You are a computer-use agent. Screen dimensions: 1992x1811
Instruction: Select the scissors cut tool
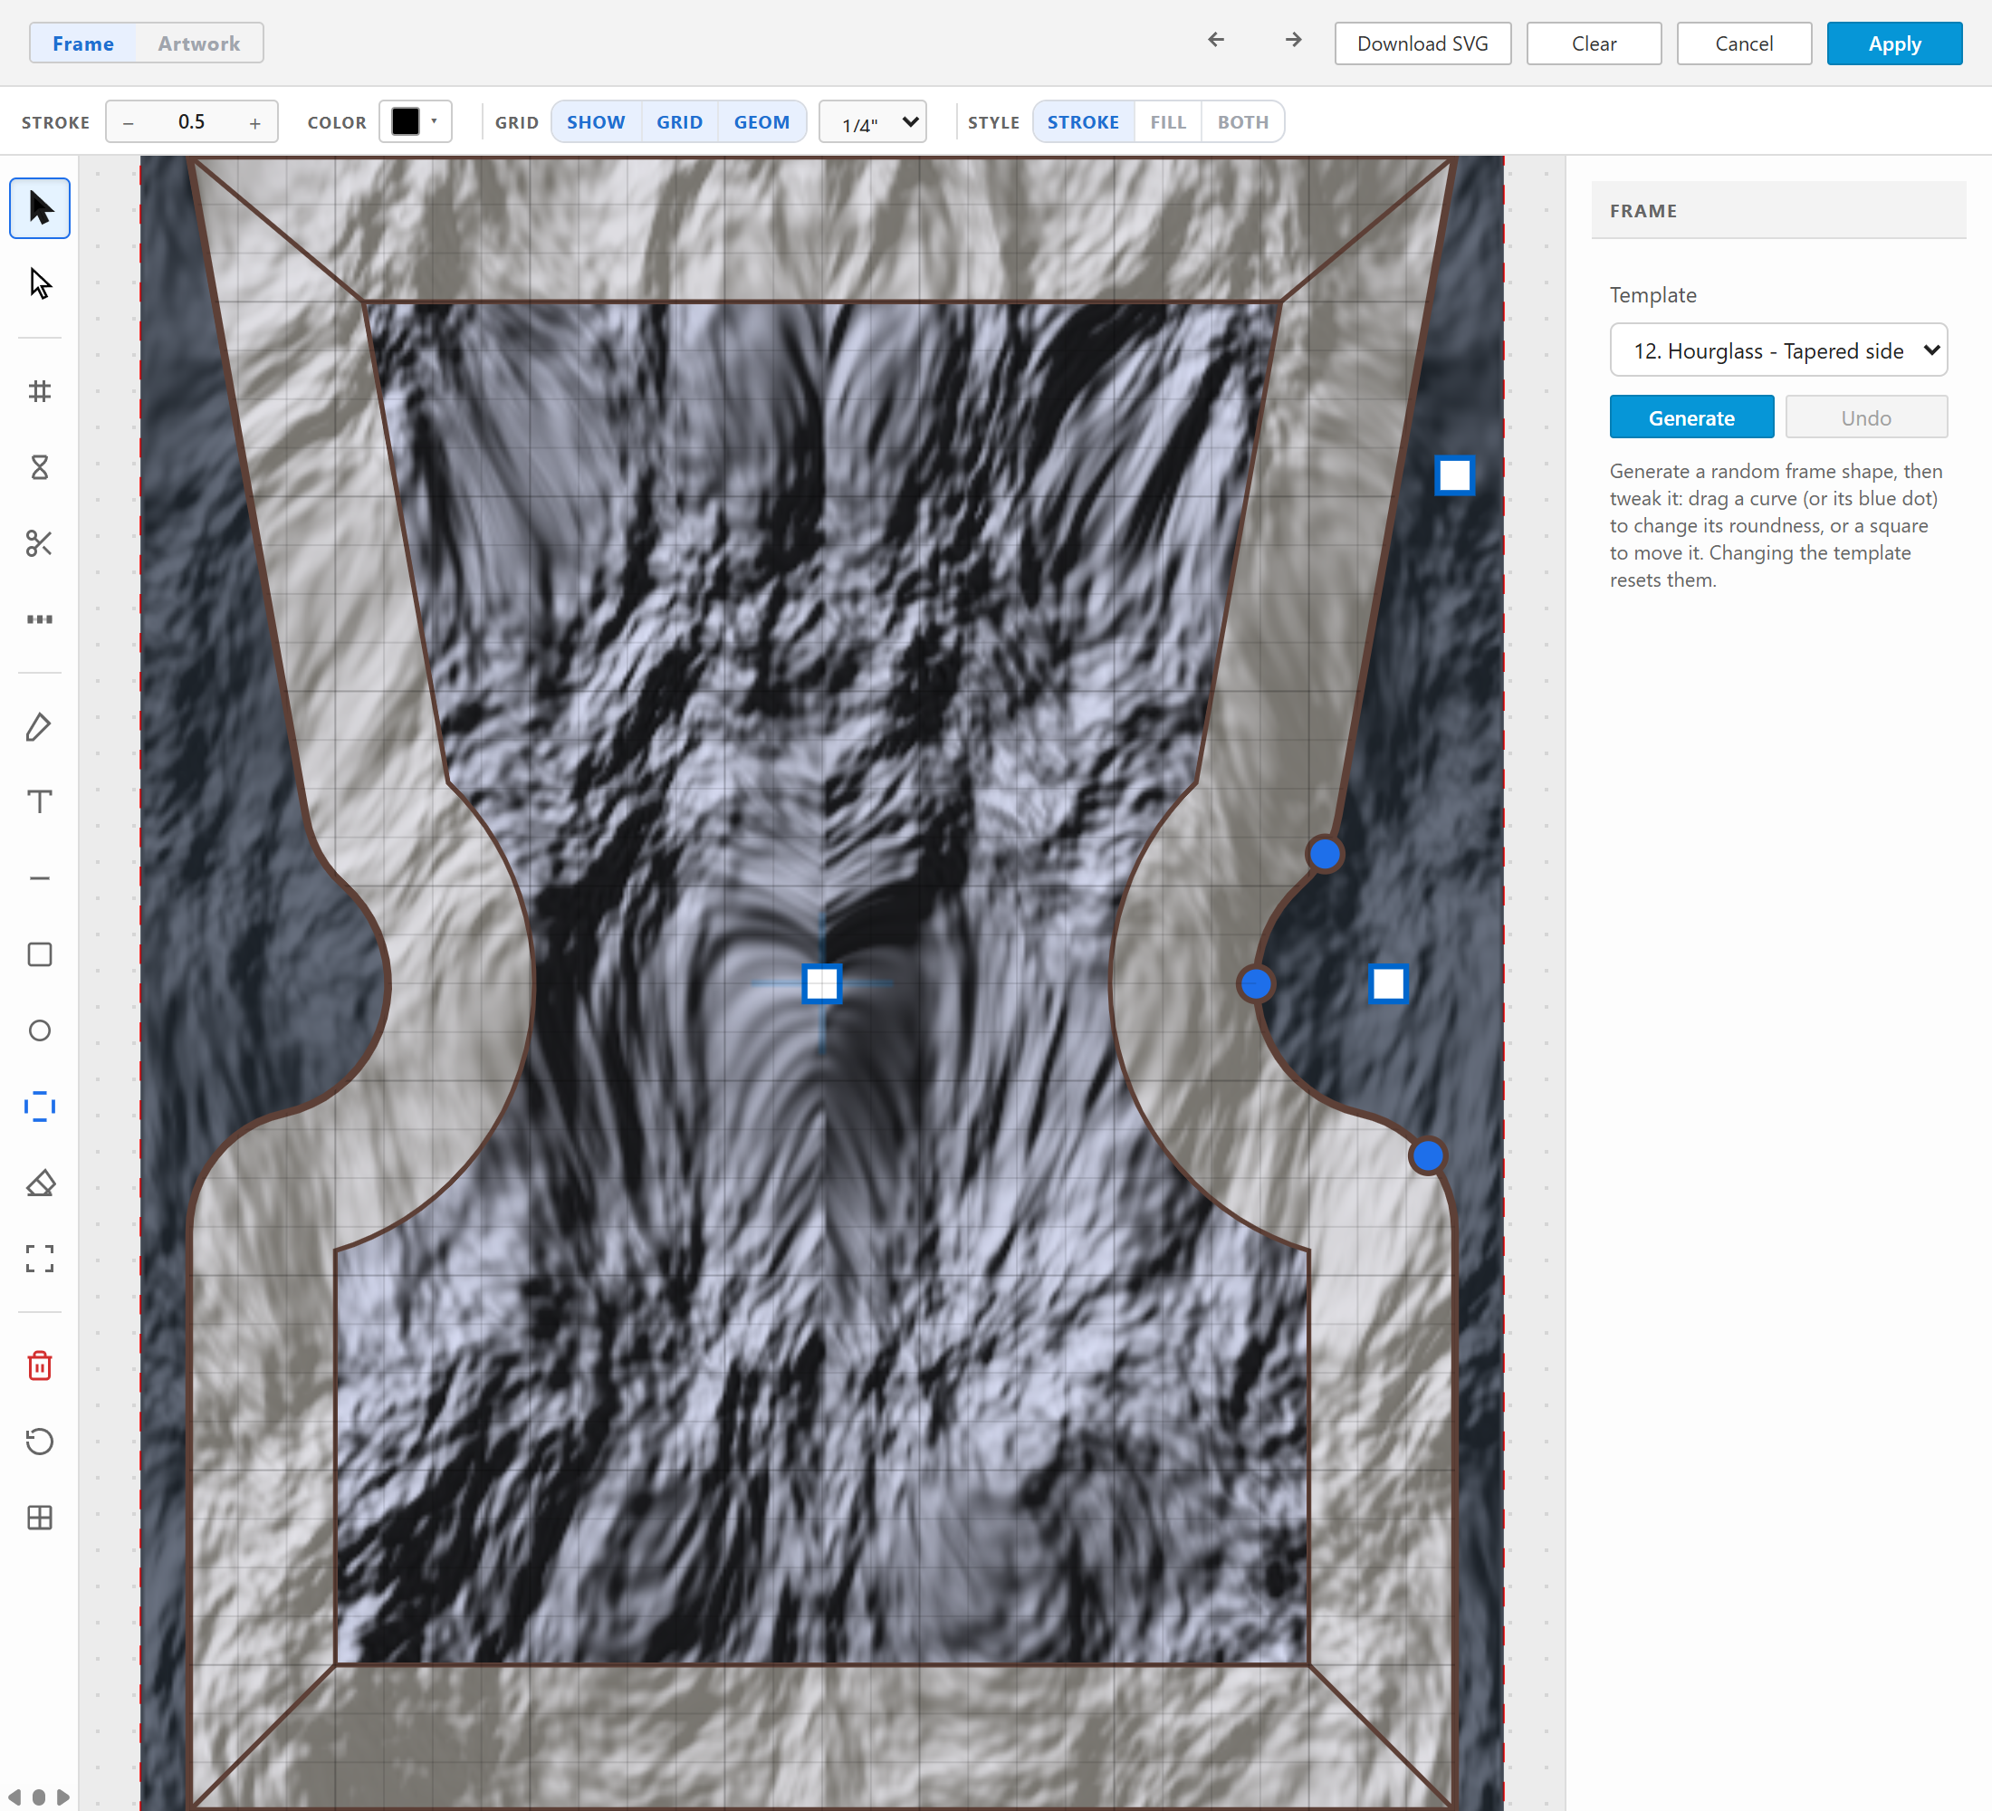coord(40,543)
